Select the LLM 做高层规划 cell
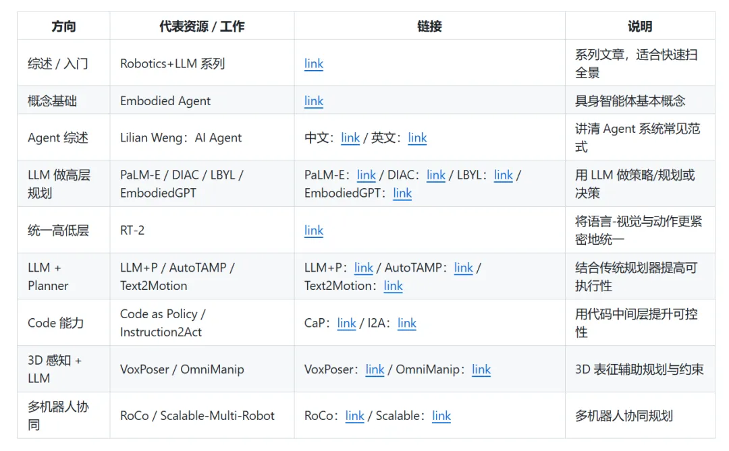This screenshot has width=729, height=451. point(63,184)
